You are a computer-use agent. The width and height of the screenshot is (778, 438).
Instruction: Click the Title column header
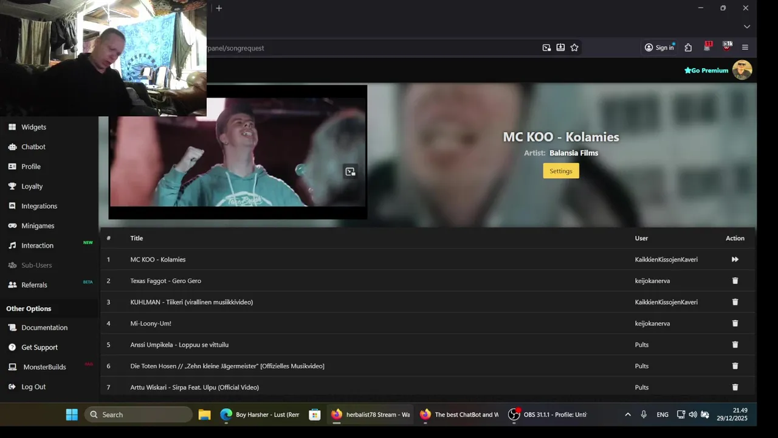point(136,238)
